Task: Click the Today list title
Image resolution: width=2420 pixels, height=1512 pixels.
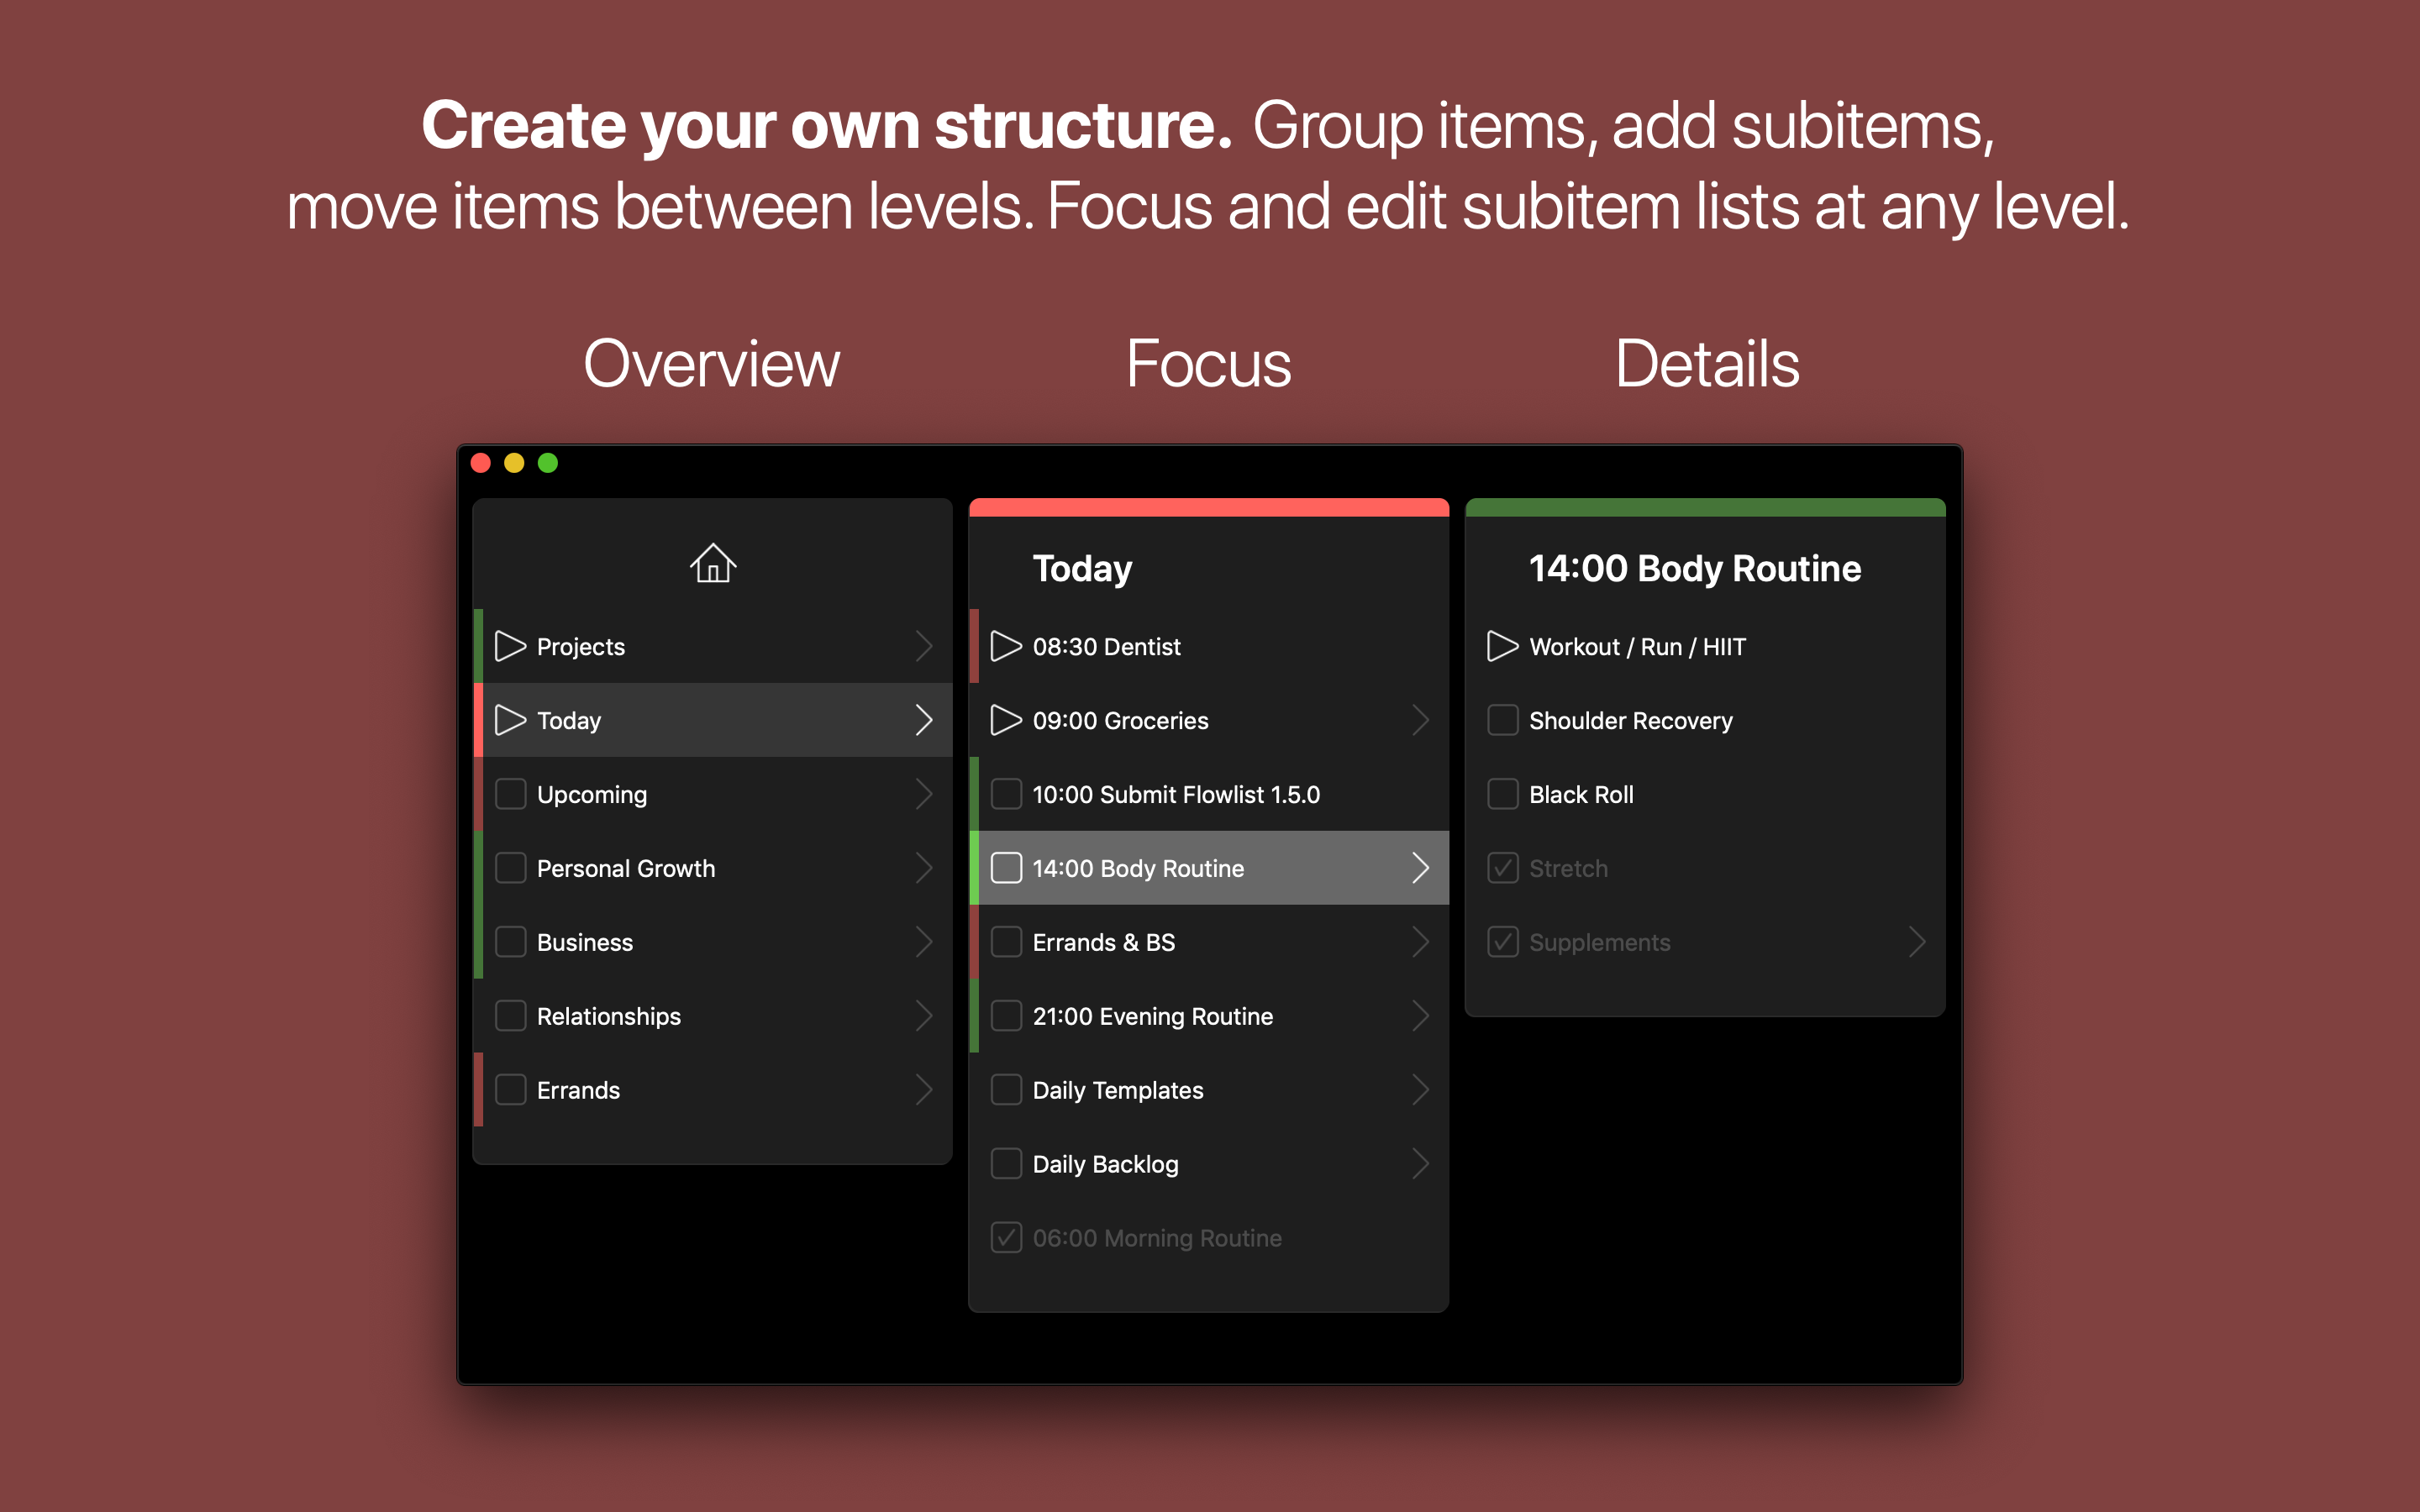Action: pyautogui.click(x=1082, y=568)
